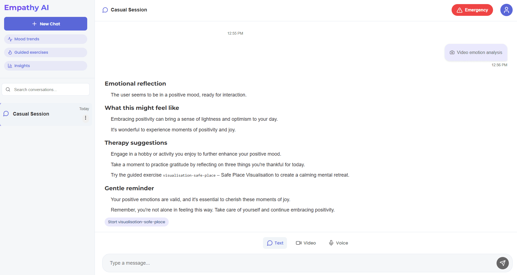517x275 pixels.
Task: Click the camera icon in video analysis bubble
Action: pyautogui.click(x=452, y=52)
